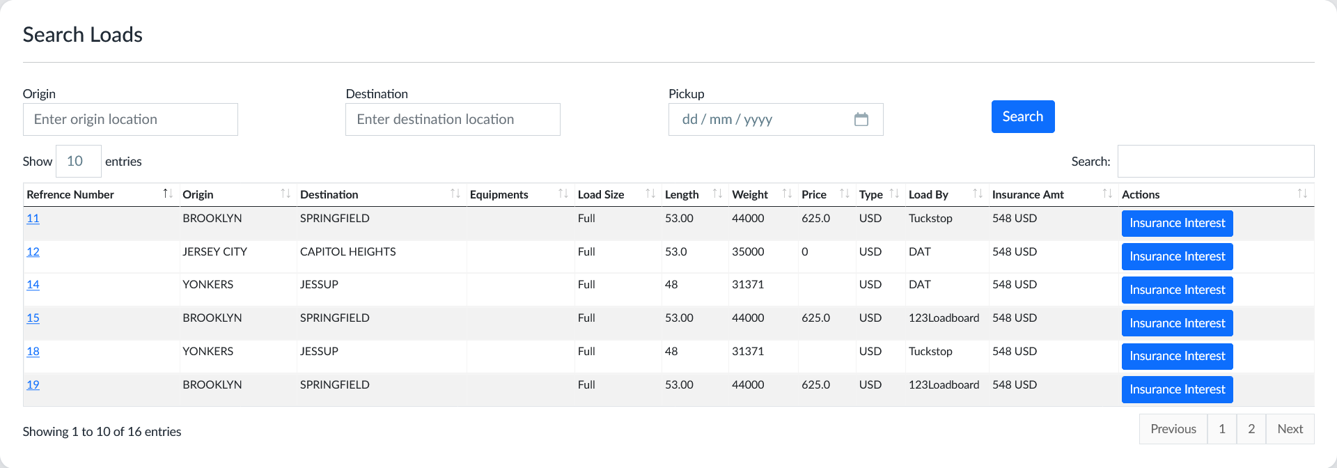This screenshot has height=468, width=1337.
Task: Select 123Loadboard in load 15 row
Action: point(944,318)
